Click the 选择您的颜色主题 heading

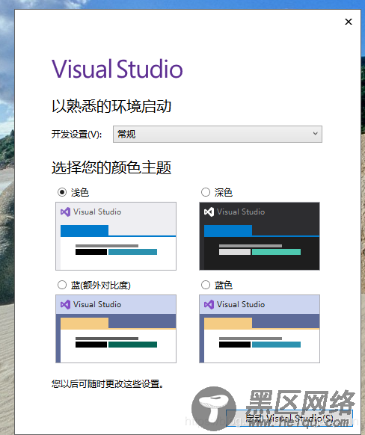[111, 167]
